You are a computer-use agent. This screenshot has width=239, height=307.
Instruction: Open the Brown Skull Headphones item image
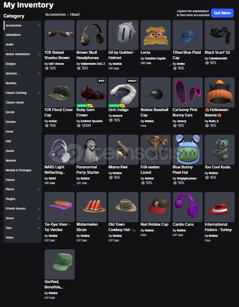tap(92, 35)
